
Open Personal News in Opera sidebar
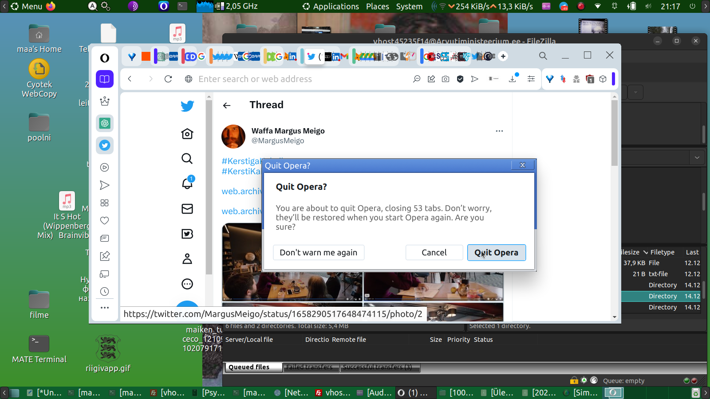coord(105,239)
